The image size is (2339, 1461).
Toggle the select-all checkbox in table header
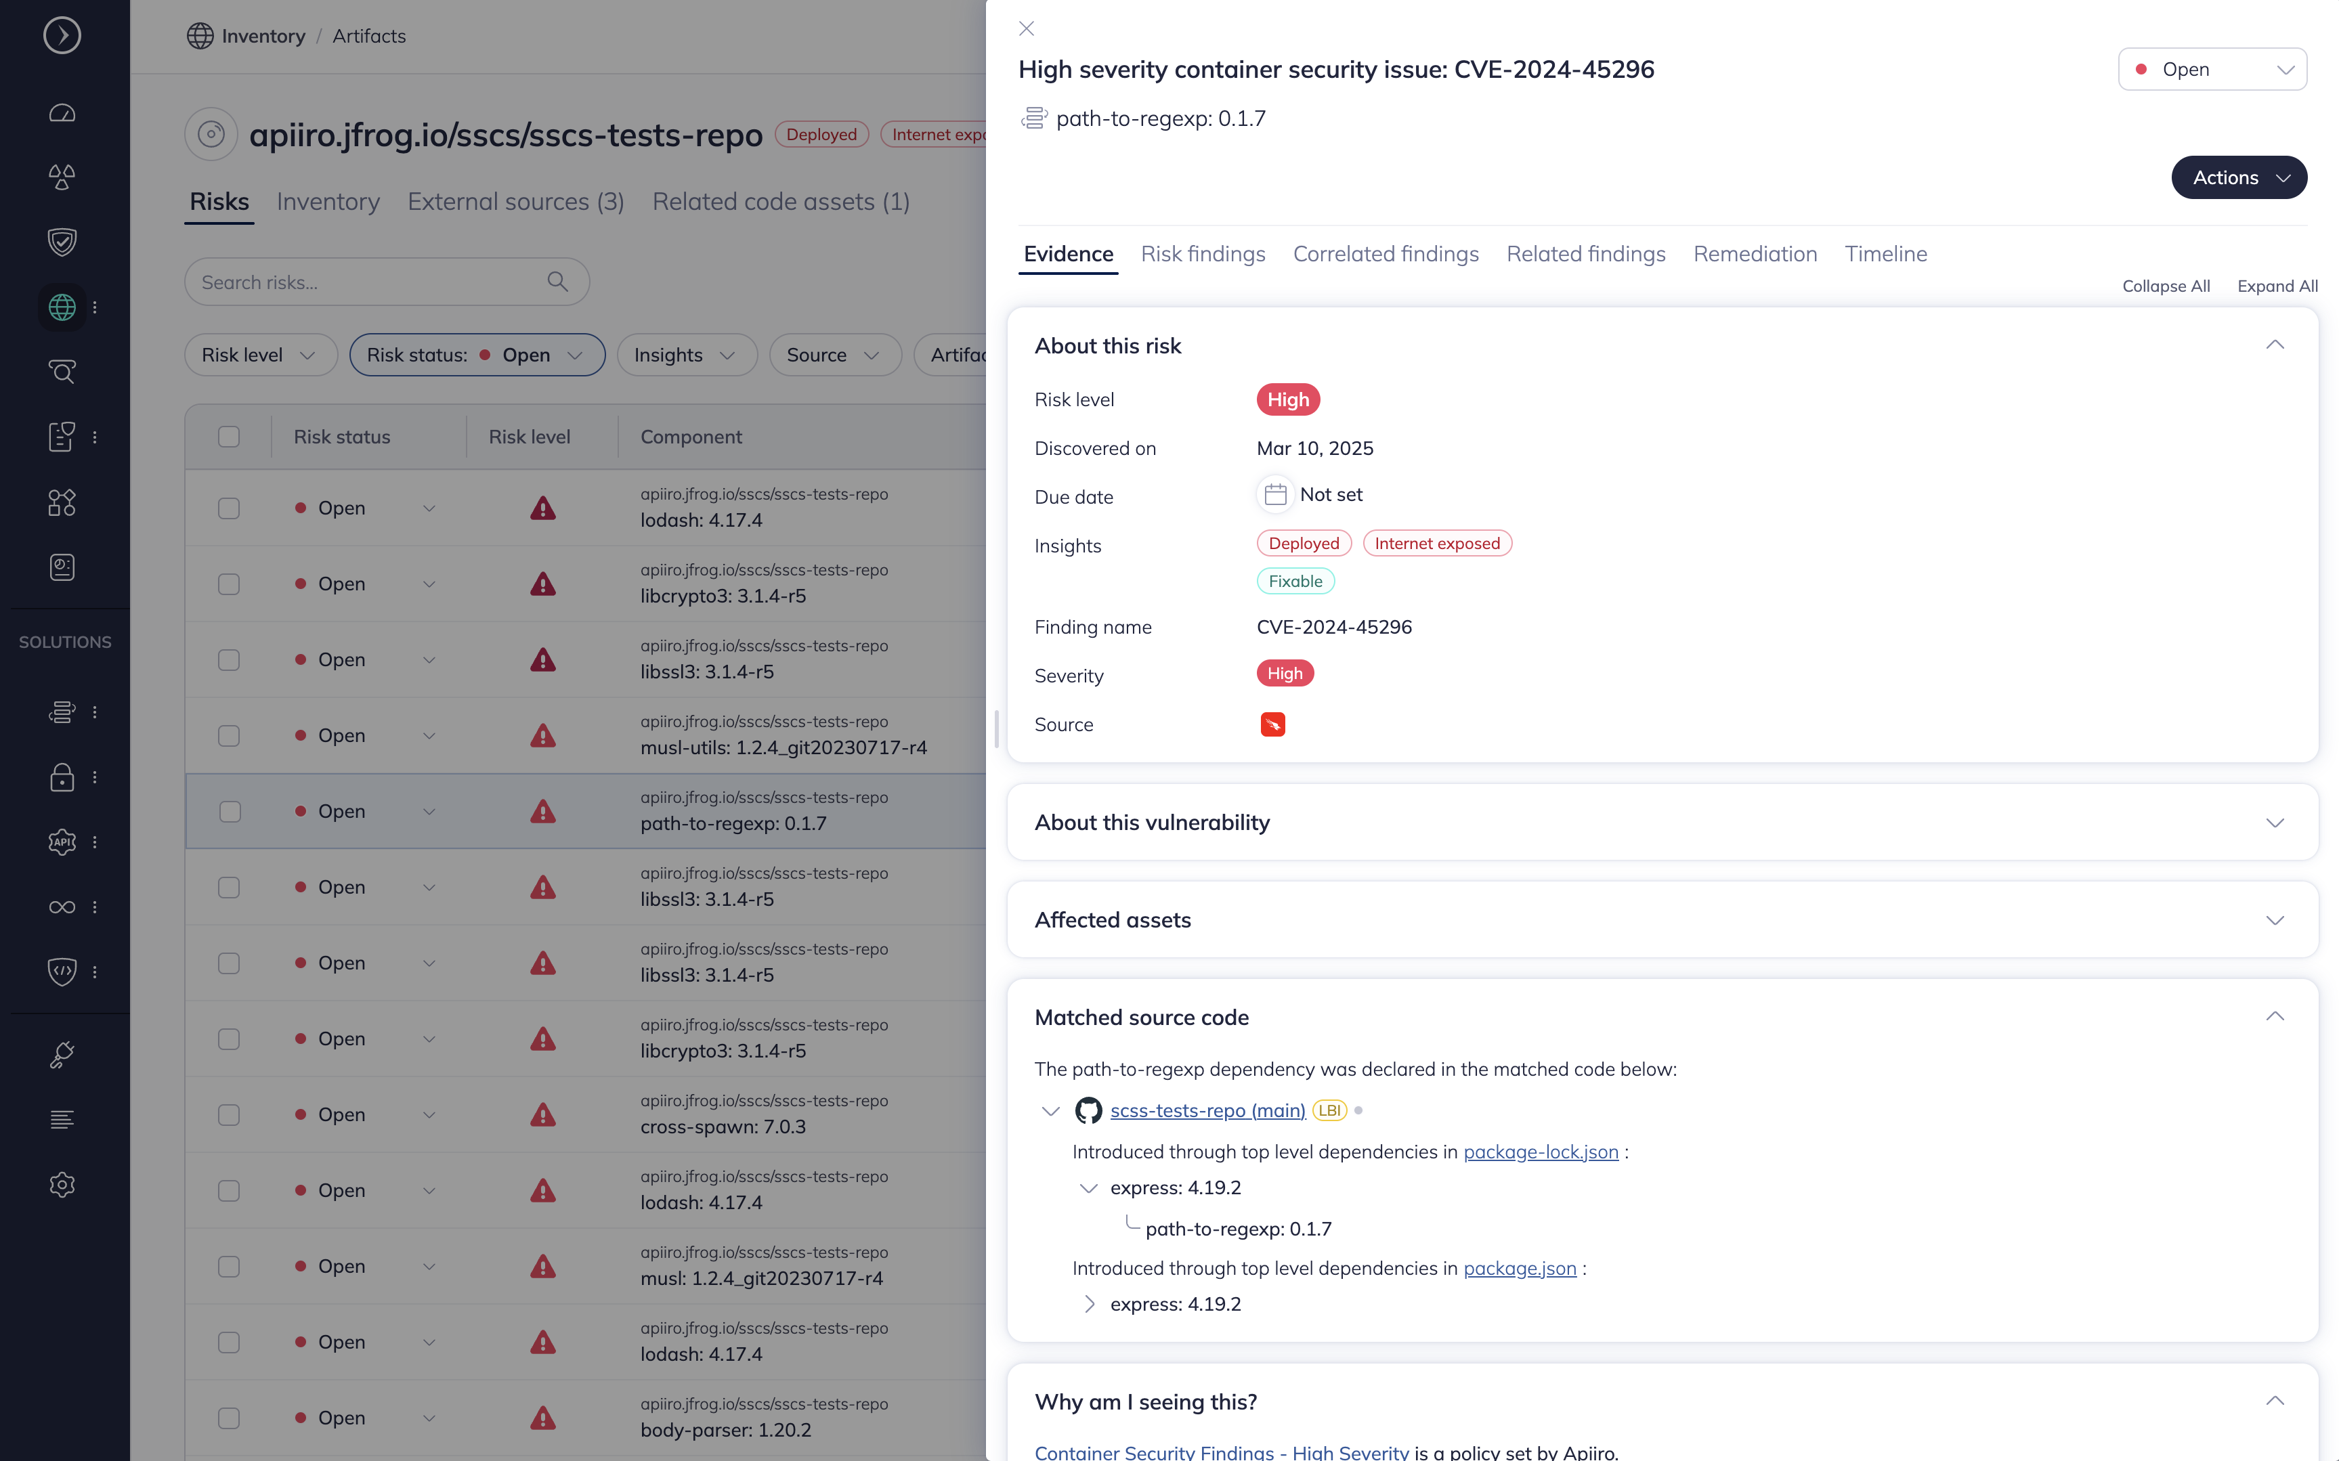click(x=229, y=437)
